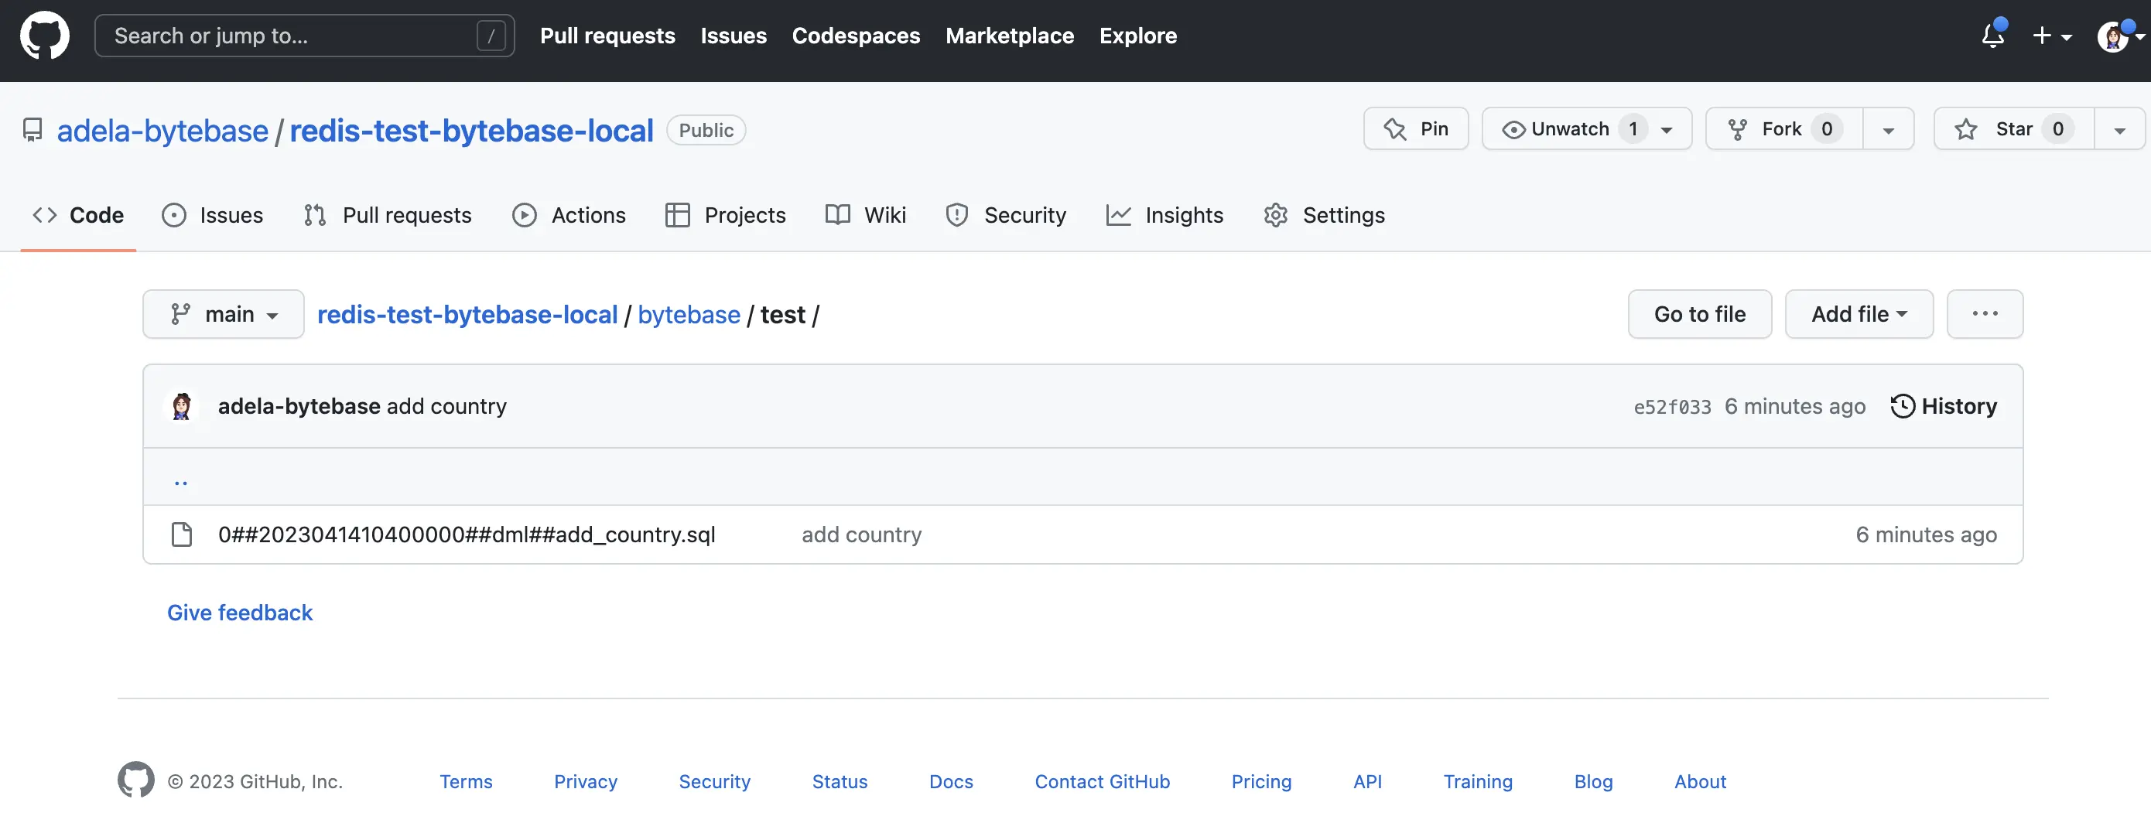Switch to the repository Pull requests tab
The width and height of the screenshot is (2151, 823).
(388, 215)
